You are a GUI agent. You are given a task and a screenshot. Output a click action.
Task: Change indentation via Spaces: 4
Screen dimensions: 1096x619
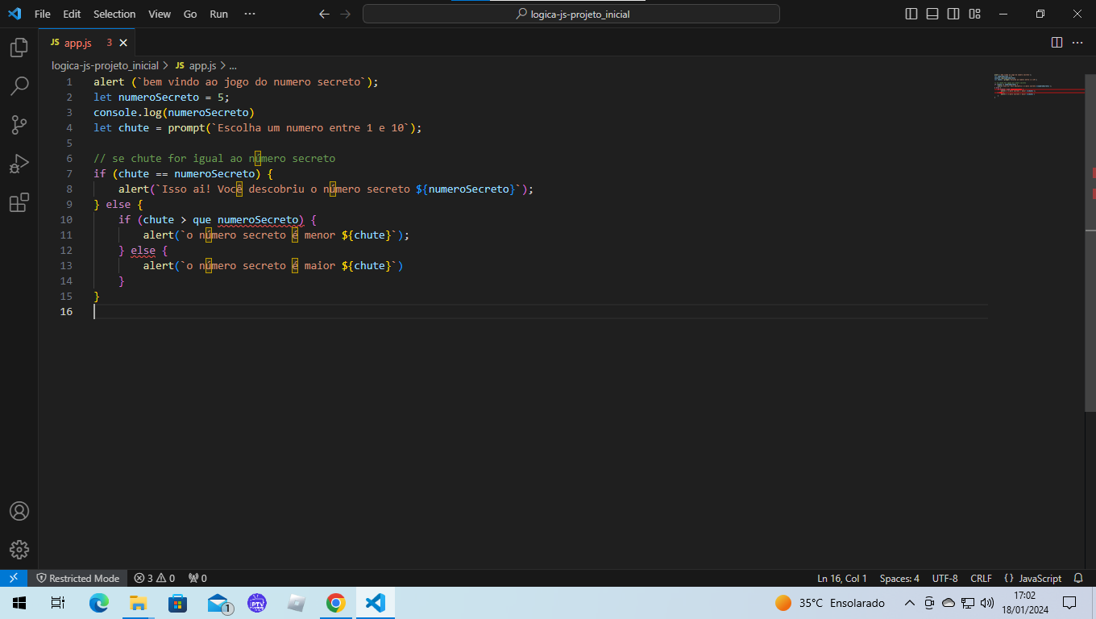coord(899,578)
